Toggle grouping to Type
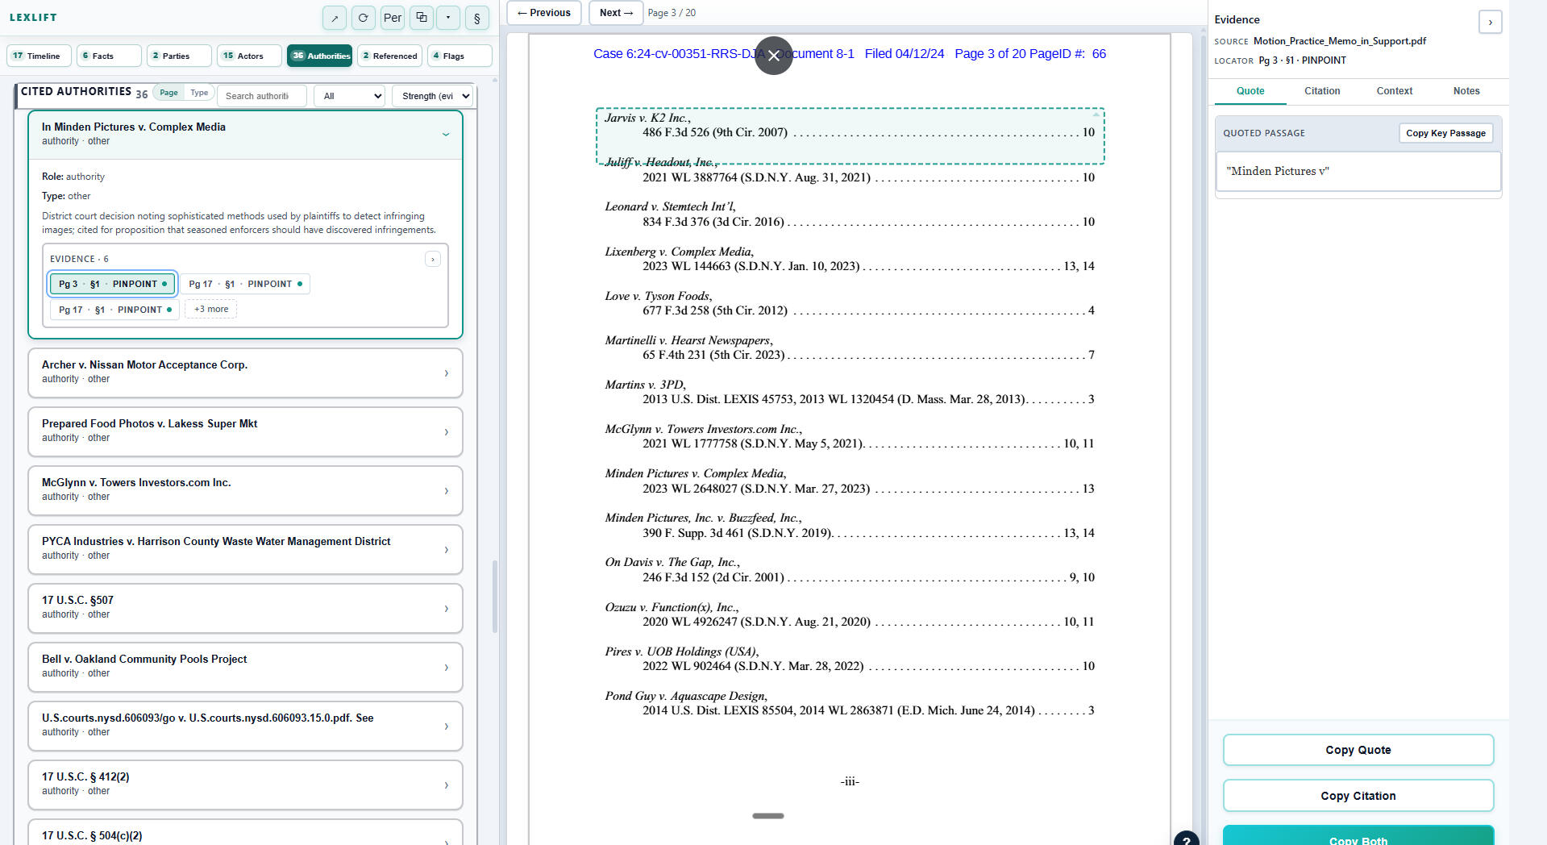Screen dimensions: 1547x845 199,93
